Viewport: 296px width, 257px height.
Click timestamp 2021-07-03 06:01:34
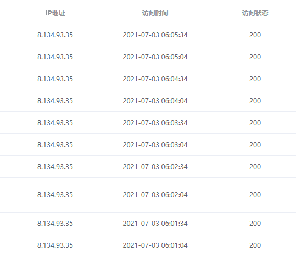click(x=155, y=223)
